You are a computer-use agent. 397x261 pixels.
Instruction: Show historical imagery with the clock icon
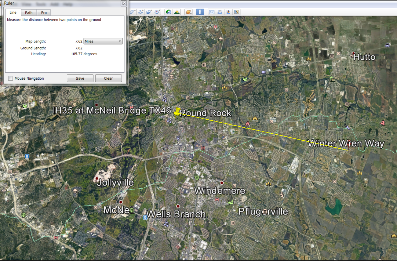(168, 12)
